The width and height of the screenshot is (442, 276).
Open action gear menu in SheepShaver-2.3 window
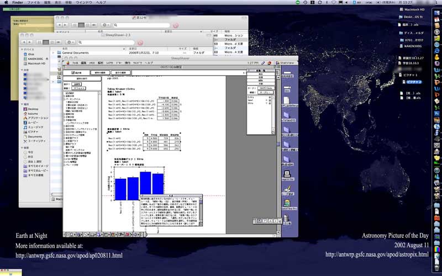[70, 42]
